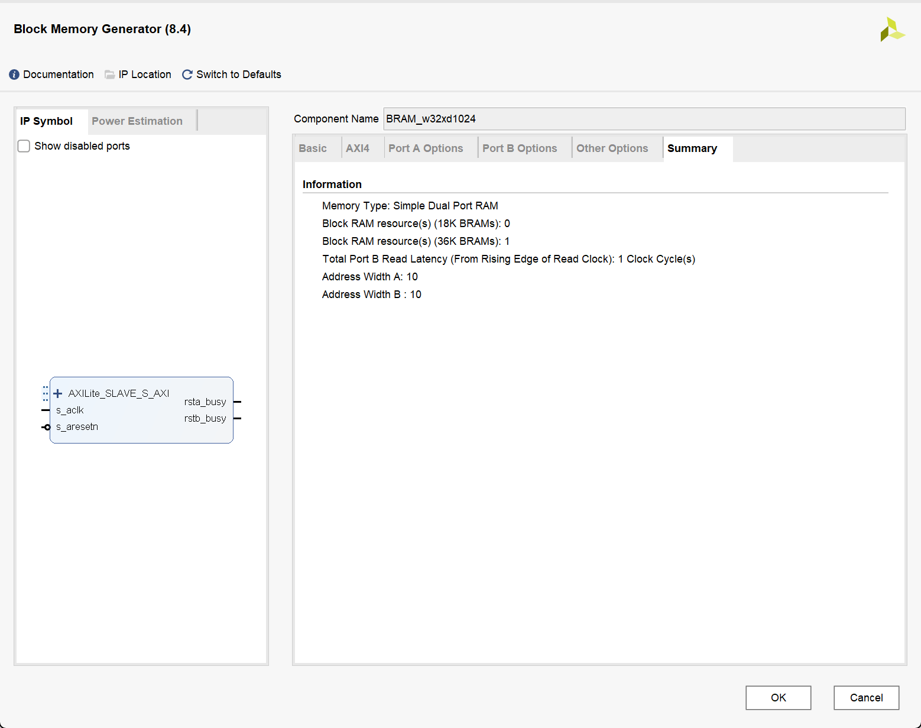This screenshot has width=921, height=728.
Task: Click the Cancel button
Action: pyautogui.click(x=867, y=698)
